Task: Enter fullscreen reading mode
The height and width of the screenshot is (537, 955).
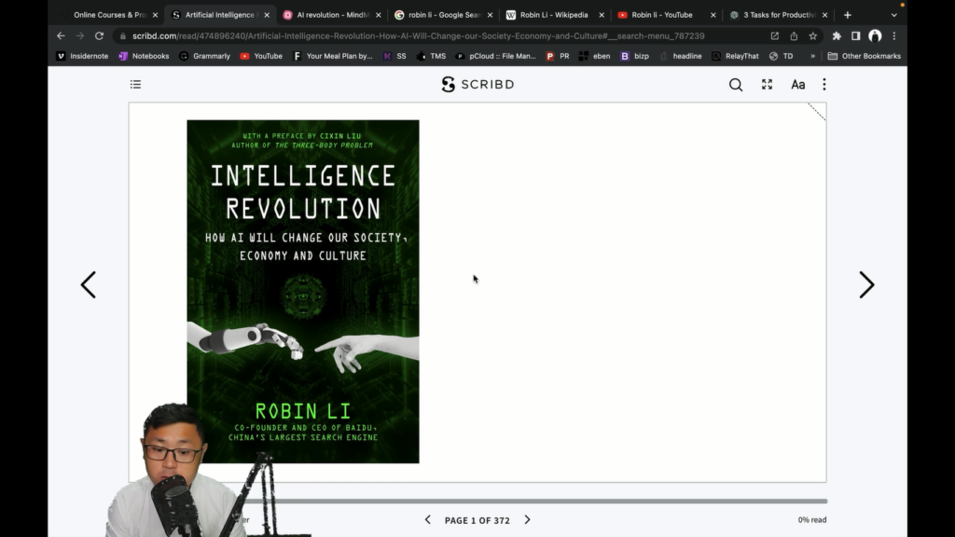Action: tap(767, 85)
